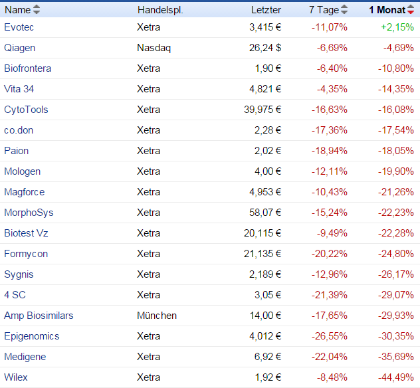Image resolution: width=420 pixels, height=388 pixels.
Task: Open the Wilex stock link
Action: [16, 377]
